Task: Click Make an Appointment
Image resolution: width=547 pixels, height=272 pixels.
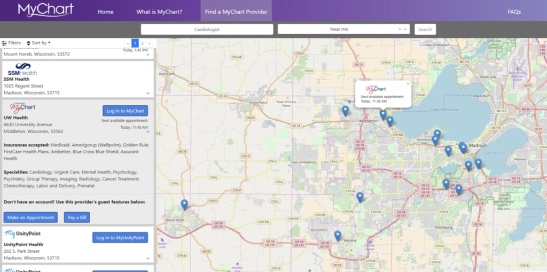Action: click(30, 217)
